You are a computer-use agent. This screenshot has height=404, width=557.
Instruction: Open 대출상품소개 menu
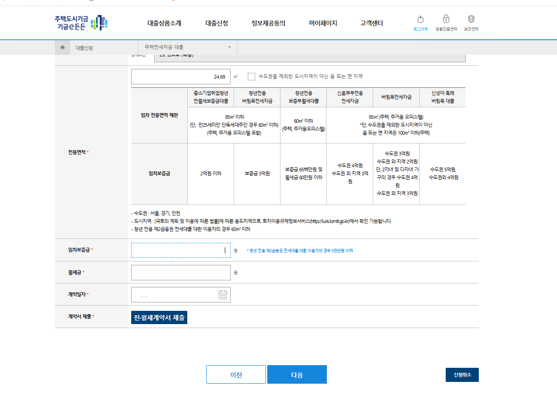(x=164, y=23)
